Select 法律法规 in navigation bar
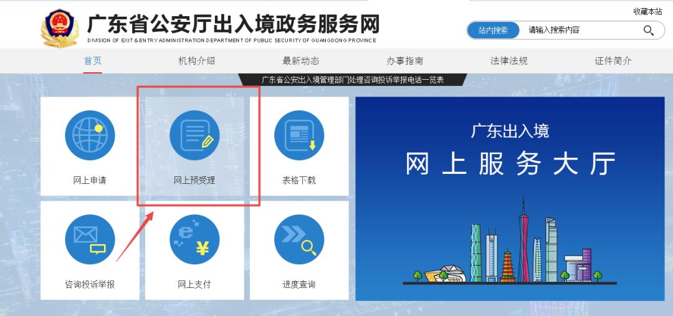Screen dimensions: 673x316 click(x=508, y=61)
